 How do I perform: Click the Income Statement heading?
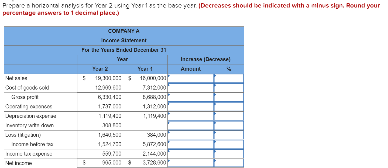coord(124,40)
